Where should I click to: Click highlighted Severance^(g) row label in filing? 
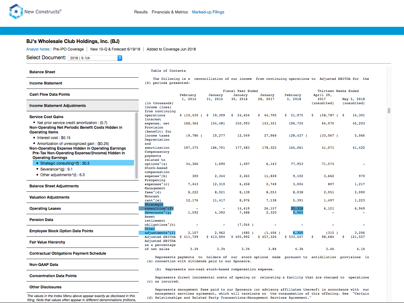coord(158,213)
